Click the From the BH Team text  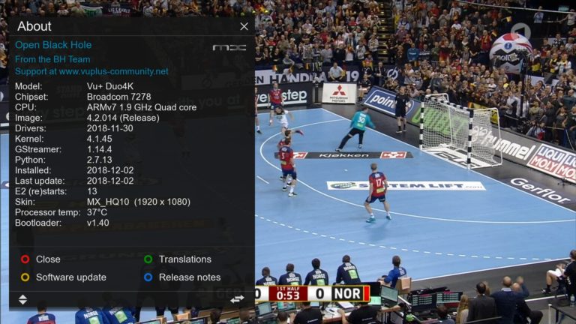pos(52,59)
